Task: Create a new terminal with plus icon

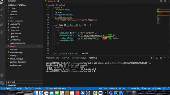Action: point(151,58)
